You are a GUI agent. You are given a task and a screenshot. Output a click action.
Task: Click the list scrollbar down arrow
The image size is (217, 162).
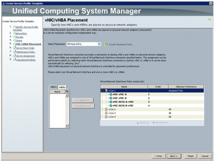point(67,126)
